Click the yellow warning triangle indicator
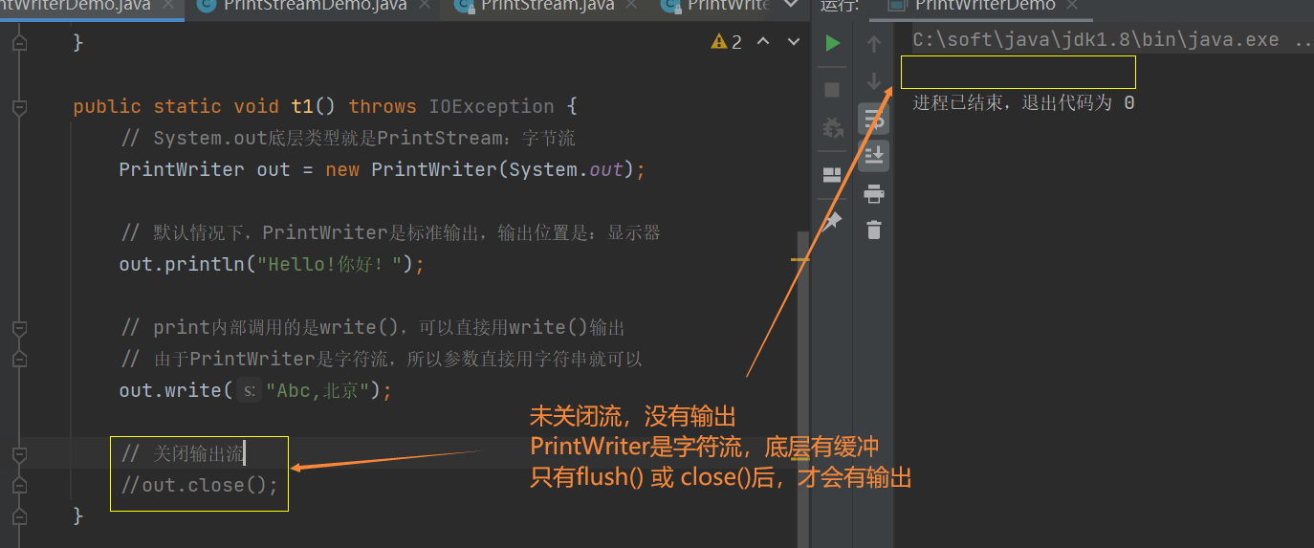This screenshot has height=548, width=1314. [x=719, y=42]
